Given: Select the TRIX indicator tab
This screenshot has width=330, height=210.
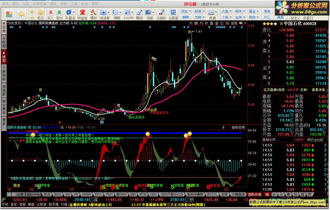Looking at the screenshot, I should coord(109,194).
